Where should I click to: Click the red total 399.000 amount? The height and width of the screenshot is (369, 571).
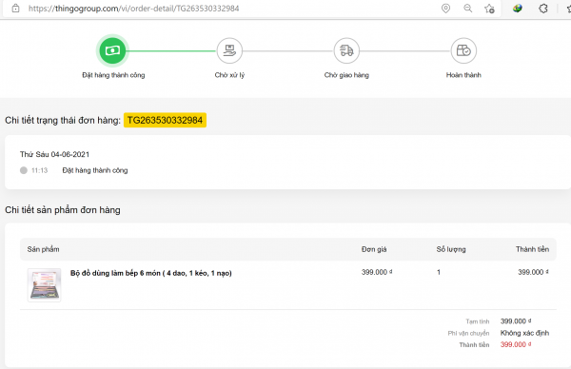pos(515,344)
